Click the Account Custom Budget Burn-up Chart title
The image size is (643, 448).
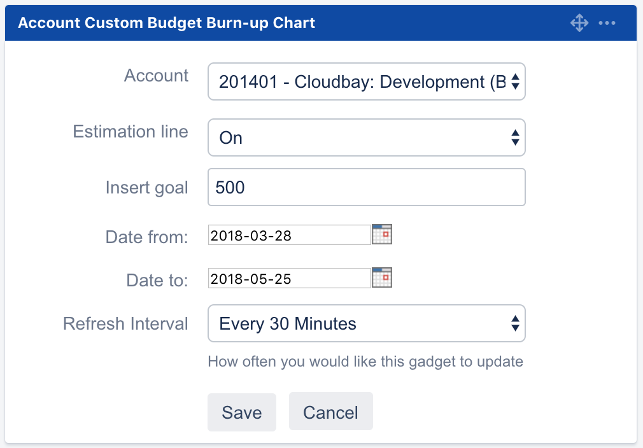[x=167, y=24]
